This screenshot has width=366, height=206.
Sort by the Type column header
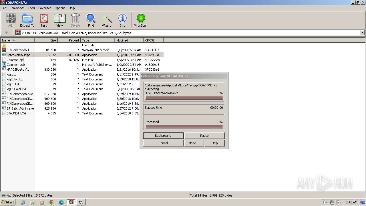pos(98,40)
